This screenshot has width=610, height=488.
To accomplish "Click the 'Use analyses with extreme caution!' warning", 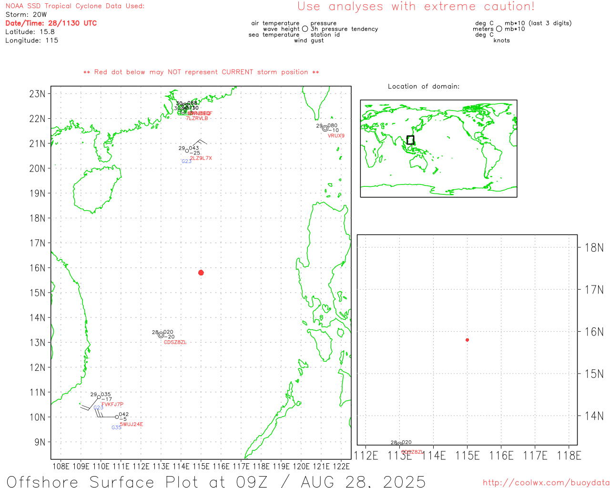I will click(x=416, y=7).
